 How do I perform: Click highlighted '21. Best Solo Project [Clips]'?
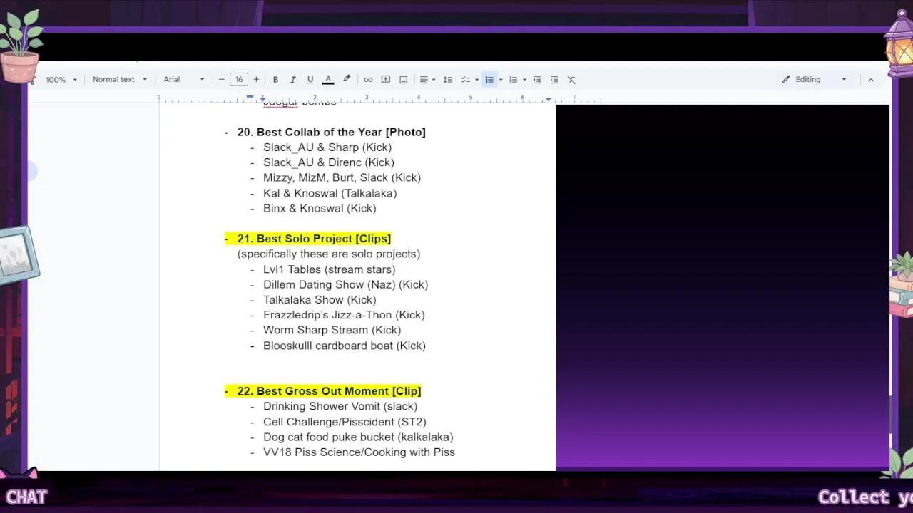click(x=314, y=239)
